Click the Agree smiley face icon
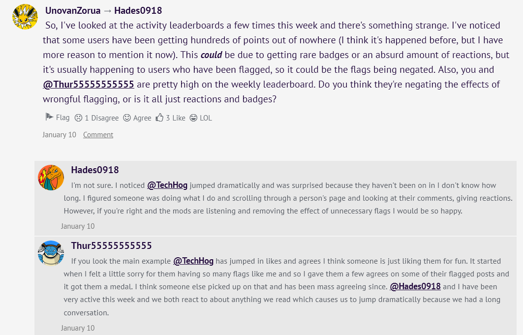 127,118
